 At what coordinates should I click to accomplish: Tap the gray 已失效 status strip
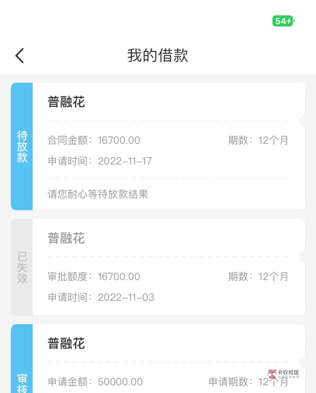(22, 267)
